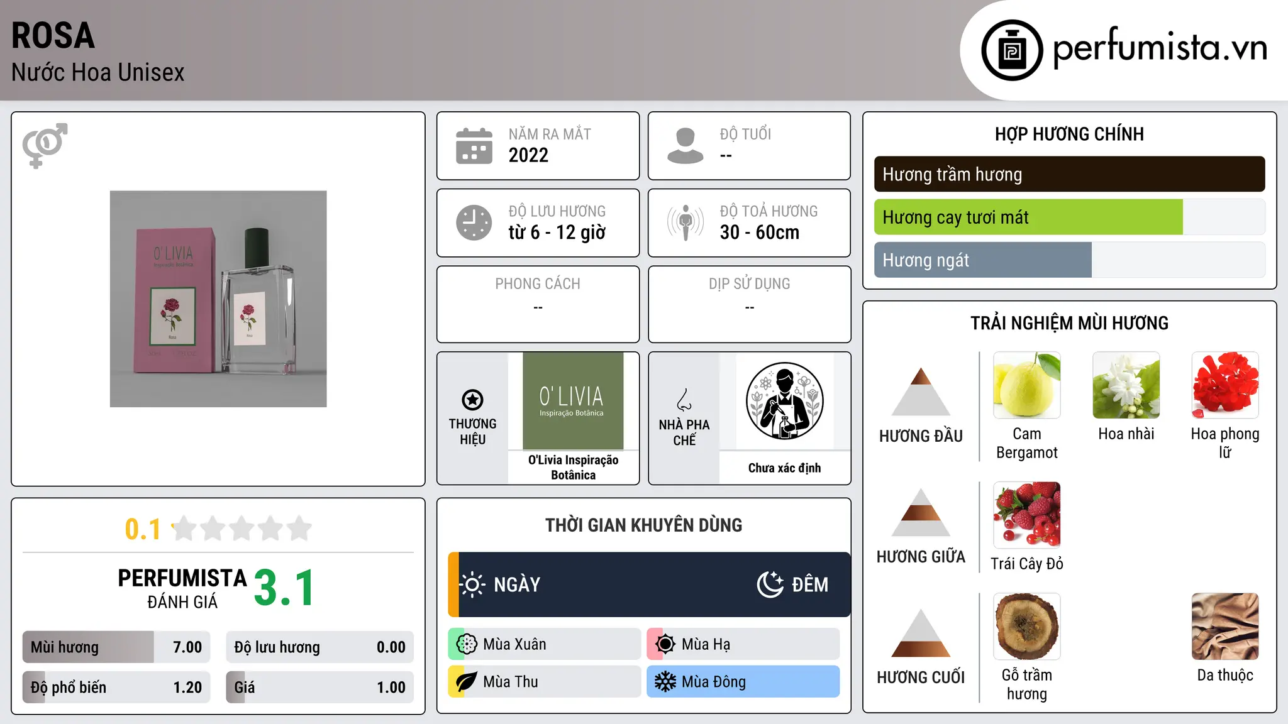
Task: Click the Hương Cuối base notes label
Action: click(x=921, y=677)
